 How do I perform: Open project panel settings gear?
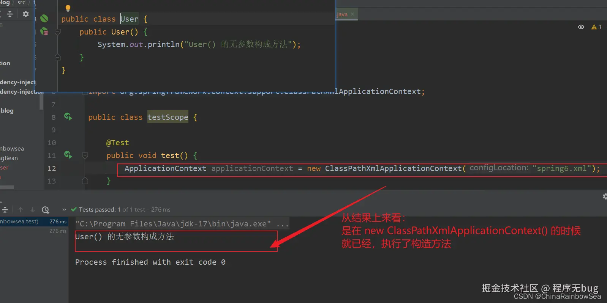click(x=25, y=14)
